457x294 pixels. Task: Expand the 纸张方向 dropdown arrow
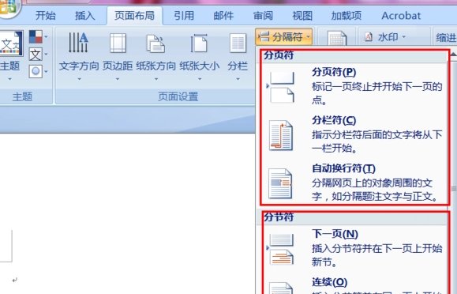pyautogui.click(x=156, y=79)
